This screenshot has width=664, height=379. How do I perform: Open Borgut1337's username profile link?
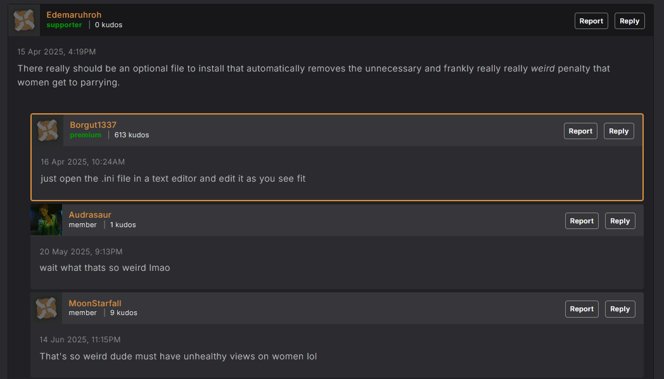(x=93, y=125)
